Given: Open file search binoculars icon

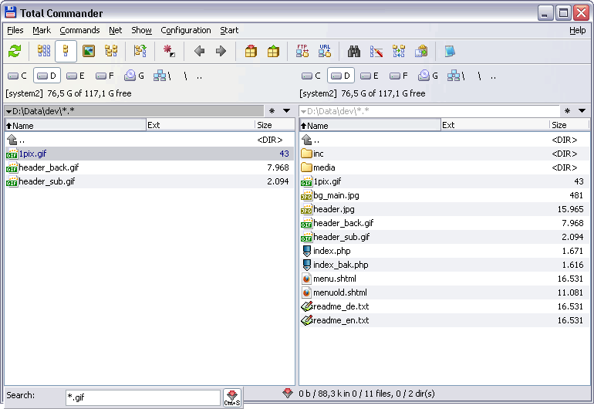Looking at the screenshot, I should [354, 51].
